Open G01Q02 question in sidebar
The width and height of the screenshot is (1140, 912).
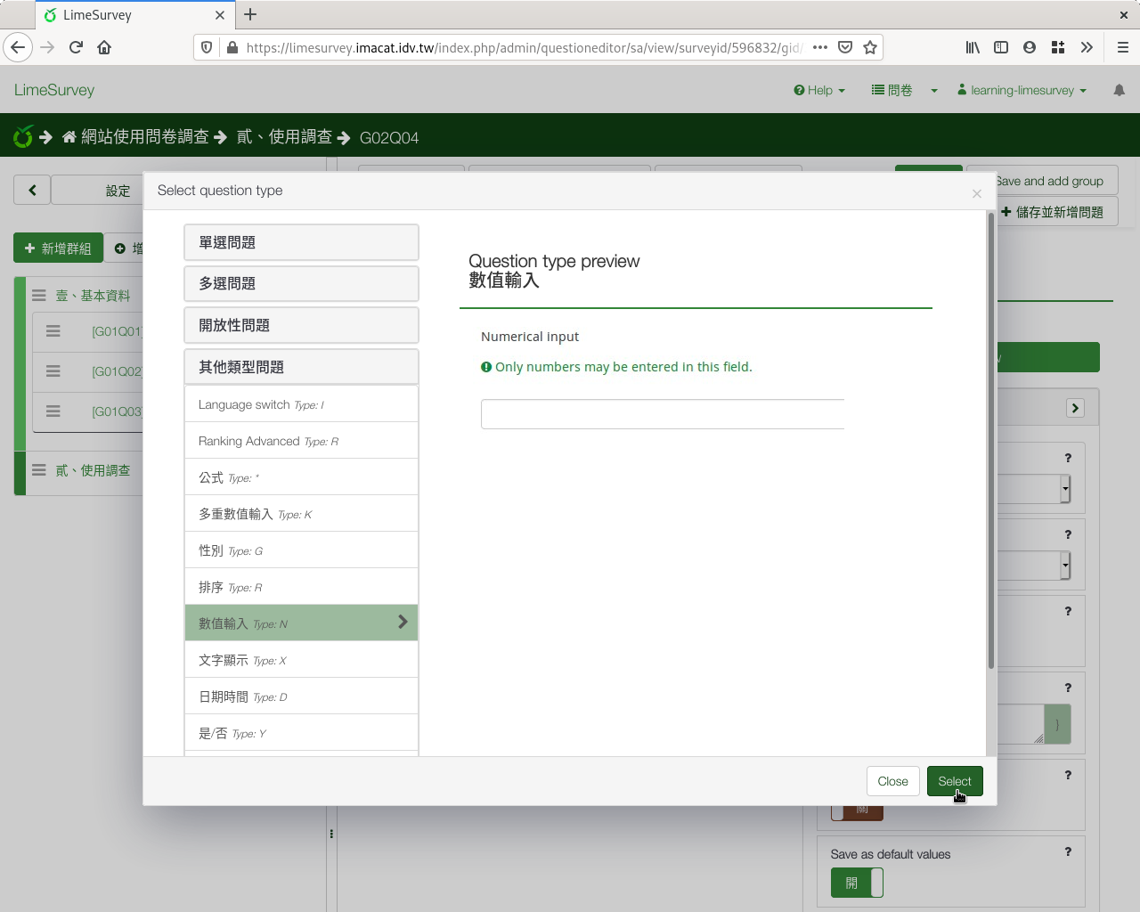(x=117, y=371)
